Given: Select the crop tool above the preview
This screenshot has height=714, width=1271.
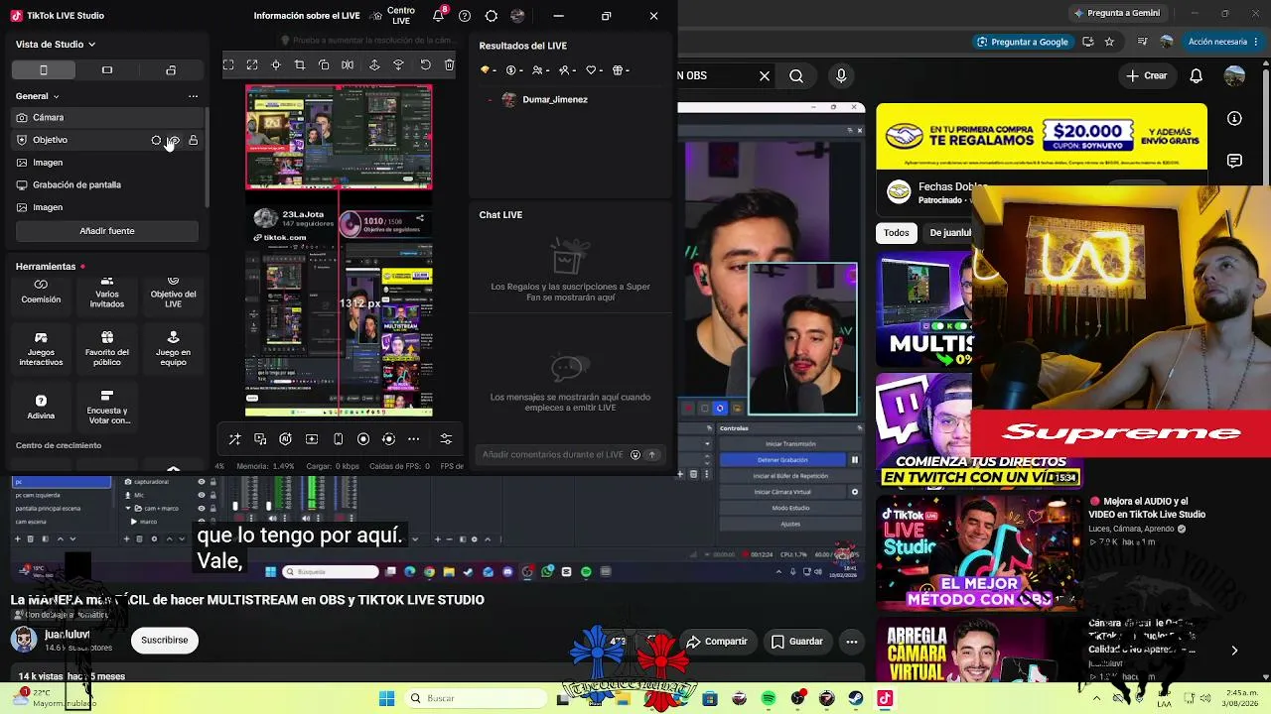Looking at the screenshot, I should 300,65.
